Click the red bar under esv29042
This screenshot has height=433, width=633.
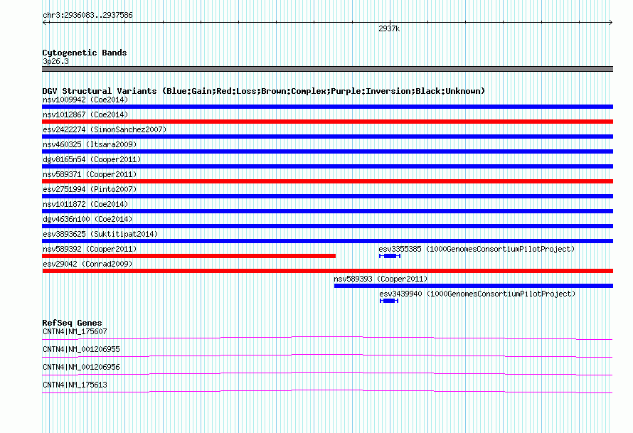pyautogui.click(x=327, y=271)
